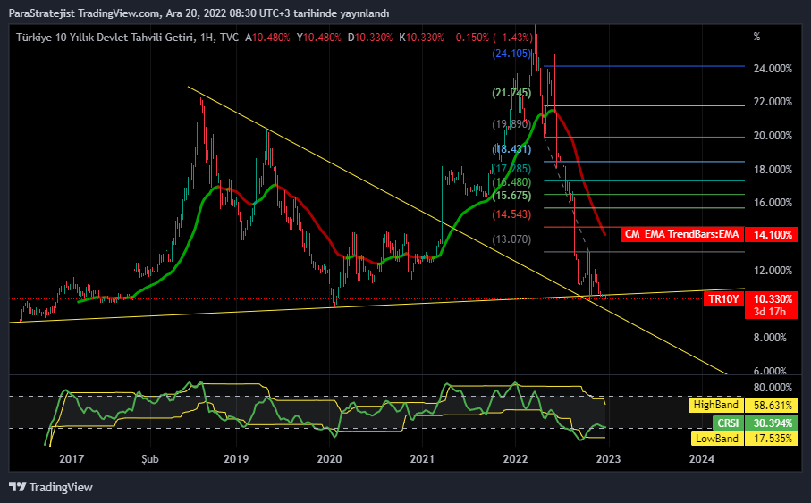Image resolution: width=811 pixels, height=503 pixels.
Task: Click the (21.745) Fibonacci level label
Action: click(x=511, y=93)
